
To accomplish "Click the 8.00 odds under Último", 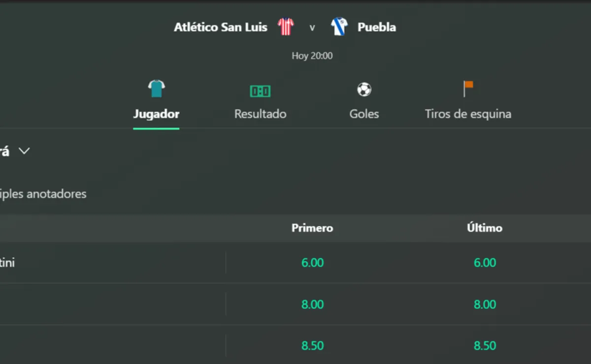I will pos(485,304).
